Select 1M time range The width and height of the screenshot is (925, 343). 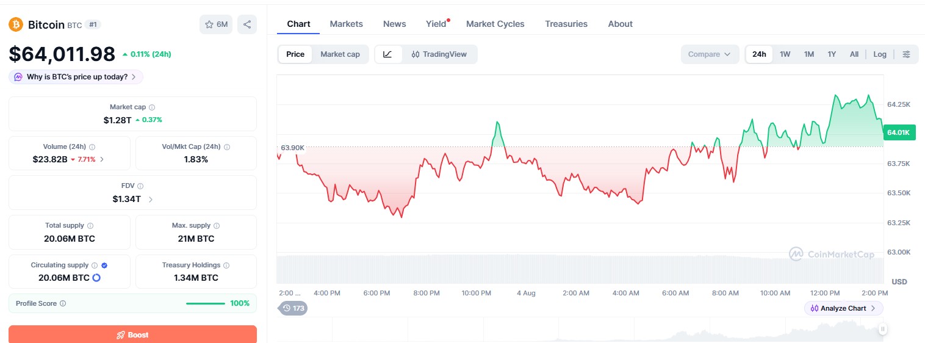point(808,54)
